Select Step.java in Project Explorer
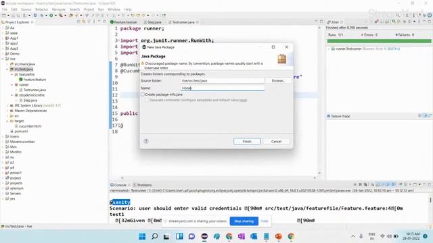This screenshot has width=433, height=243. coord(28,101)
